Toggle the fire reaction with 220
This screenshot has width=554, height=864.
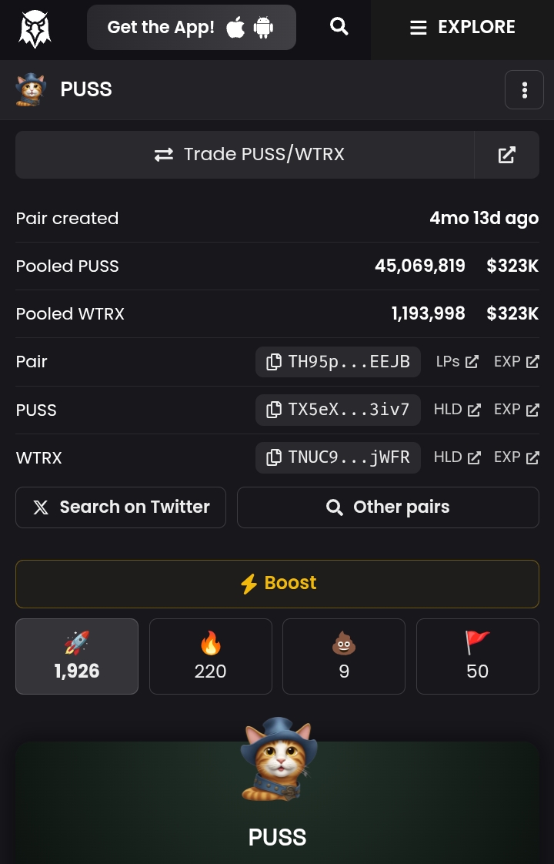[210, 657]
